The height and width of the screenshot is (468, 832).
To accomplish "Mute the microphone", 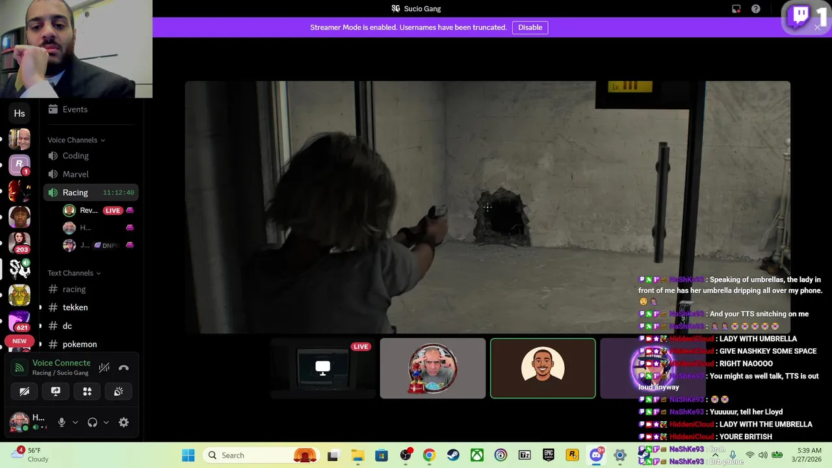I will click(62, 422).
